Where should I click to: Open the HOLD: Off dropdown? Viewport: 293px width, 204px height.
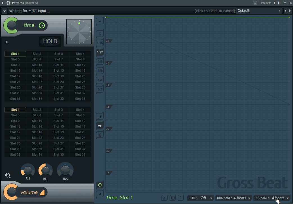coord(200,198)
